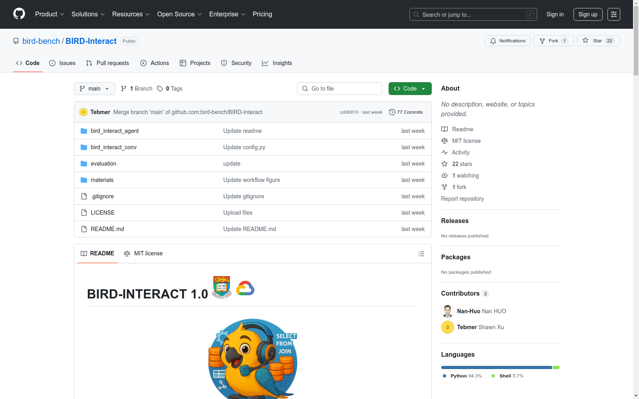Viewport: 639px width, 399px height.
Task: Click the BIRD-Interact parrot mascot image
Action: click(253, 358)
